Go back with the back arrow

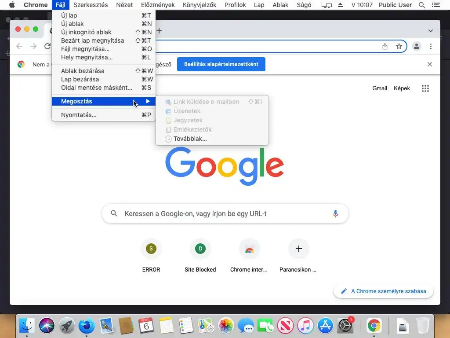click(x=19, y=46)
